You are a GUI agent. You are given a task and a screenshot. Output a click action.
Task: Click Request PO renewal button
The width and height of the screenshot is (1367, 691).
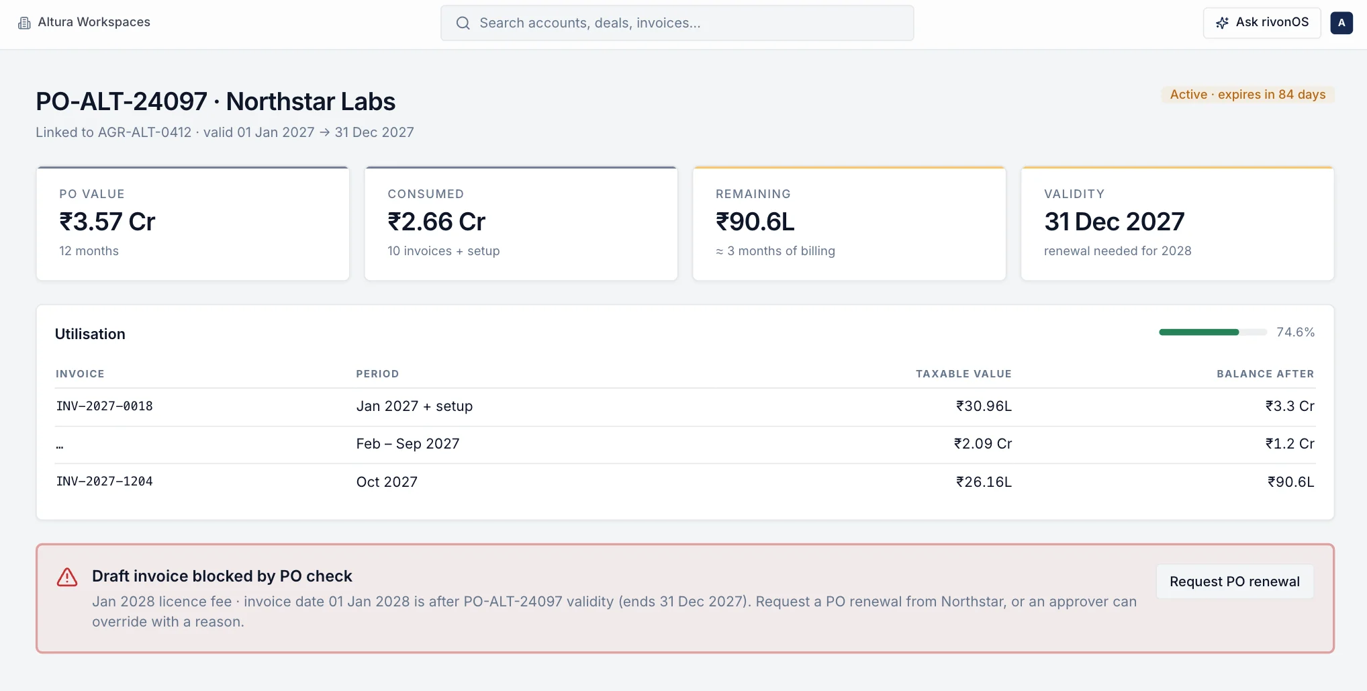1234,582
